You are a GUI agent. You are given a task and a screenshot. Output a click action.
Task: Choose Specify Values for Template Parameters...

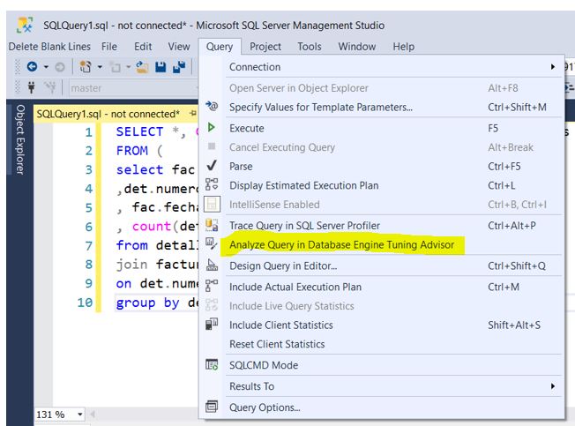click(x=379, y=107)
